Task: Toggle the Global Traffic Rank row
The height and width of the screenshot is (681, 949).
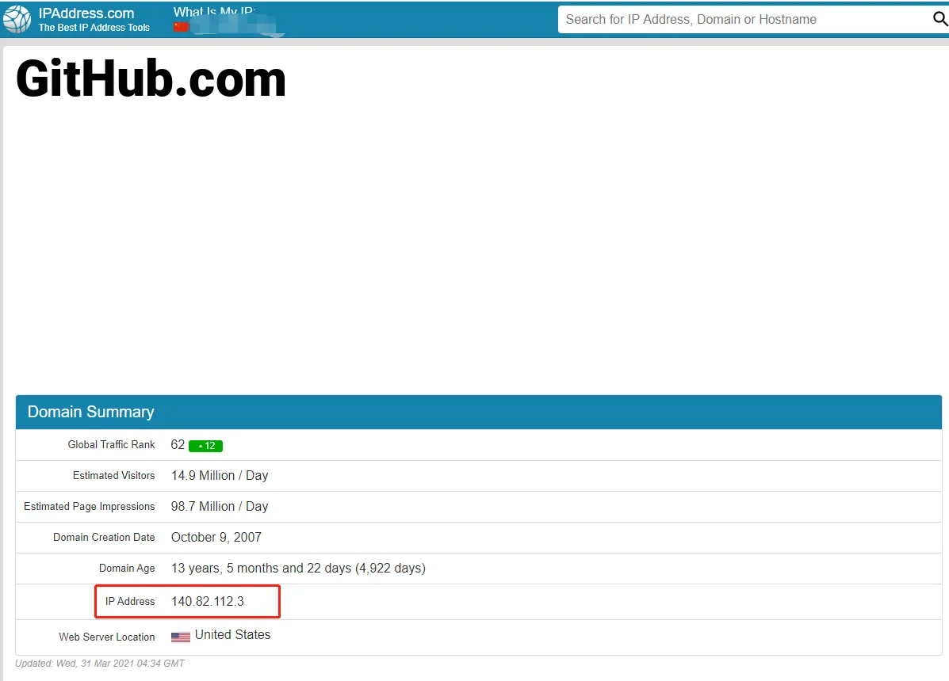Action: point(111,444)
